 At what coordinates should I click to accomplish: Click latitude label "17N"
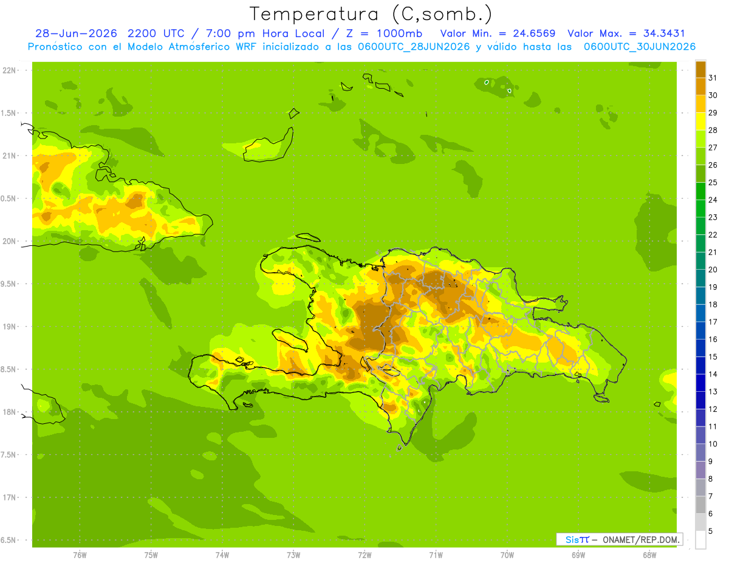pyautogui.click(x=9, y=497)
